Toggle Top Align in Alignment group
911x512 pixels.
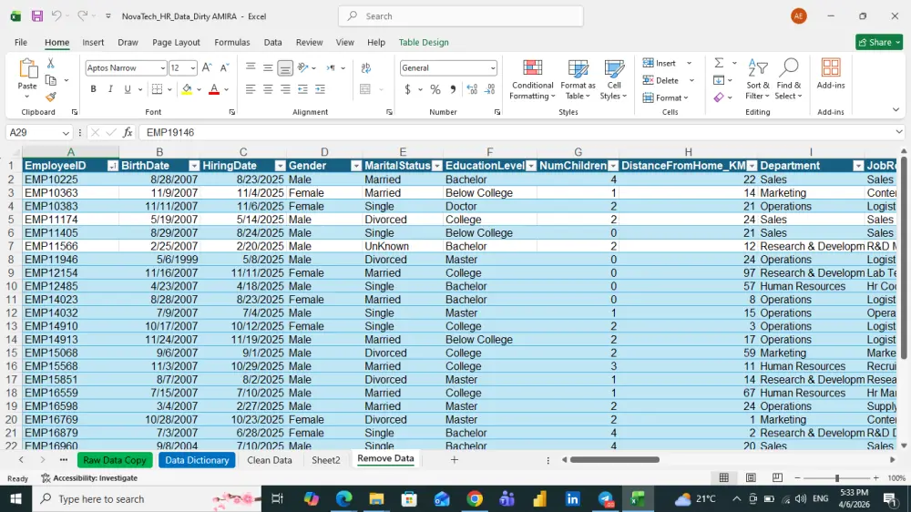[251, 68]
